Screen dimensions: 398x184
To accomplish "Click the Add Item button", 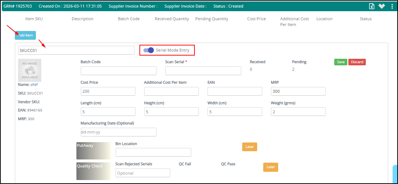I will click(x=25, y=35).
